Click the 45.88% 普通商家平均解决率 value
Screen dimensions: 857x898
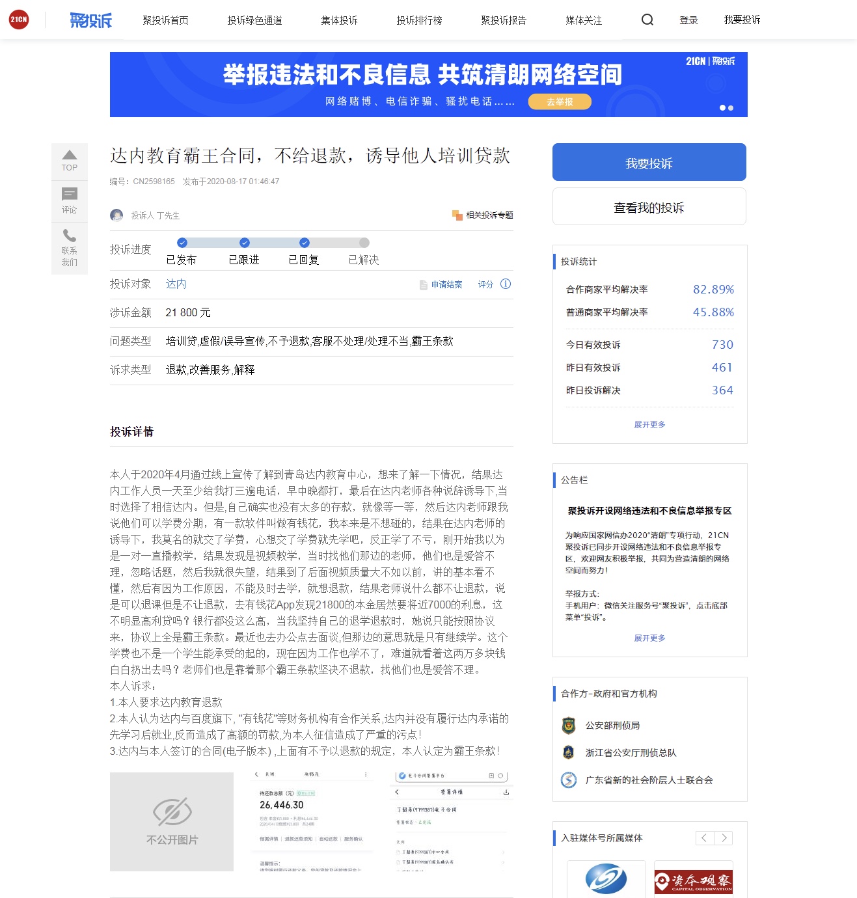[713, 312]
